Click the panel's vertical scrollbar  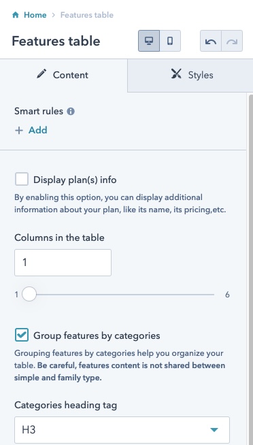point(251,269)
